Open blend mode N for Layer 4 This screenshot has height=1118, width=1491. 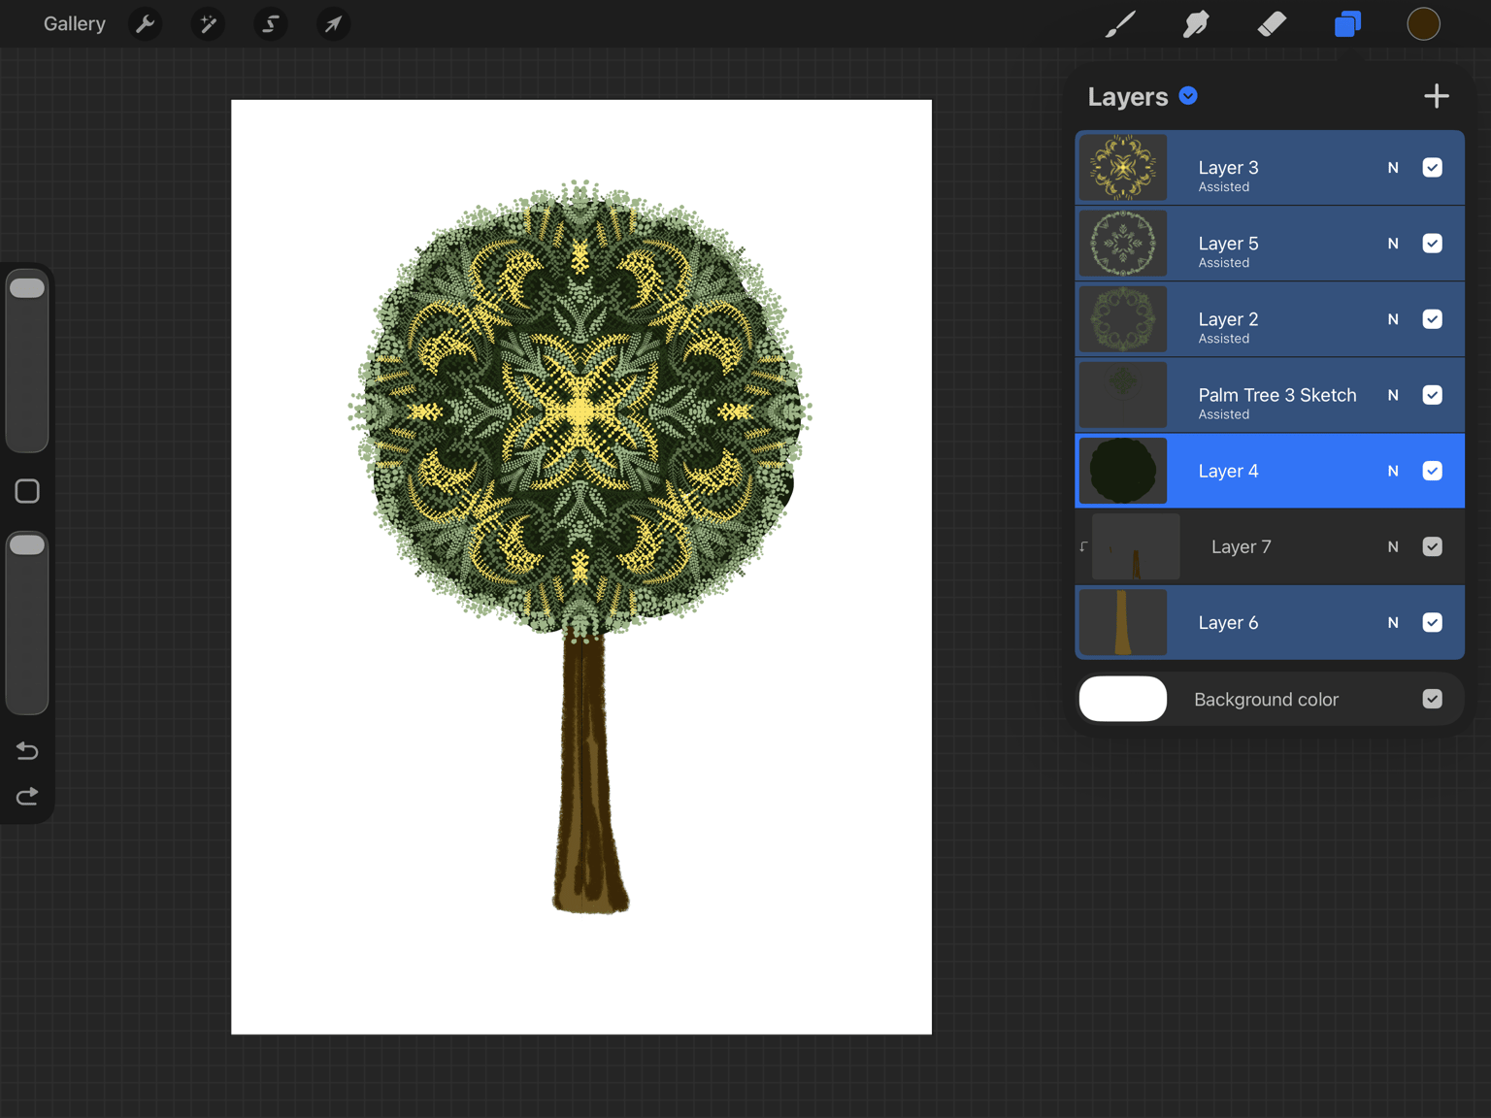point(1393,471)
